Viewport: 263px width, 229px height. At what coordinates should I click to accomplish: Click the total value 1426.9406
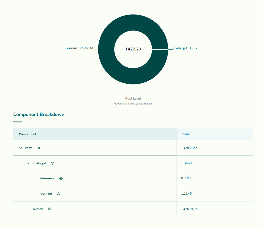[189, 209]
